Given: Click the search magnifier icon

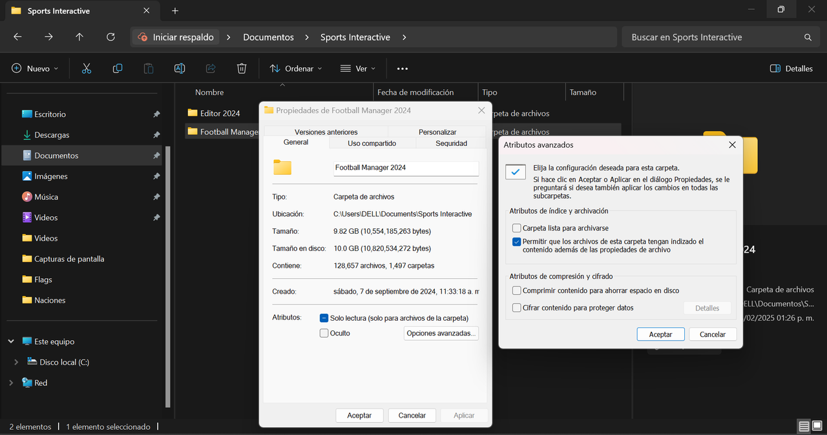Looking at the screenshot, I should [808, 37].
